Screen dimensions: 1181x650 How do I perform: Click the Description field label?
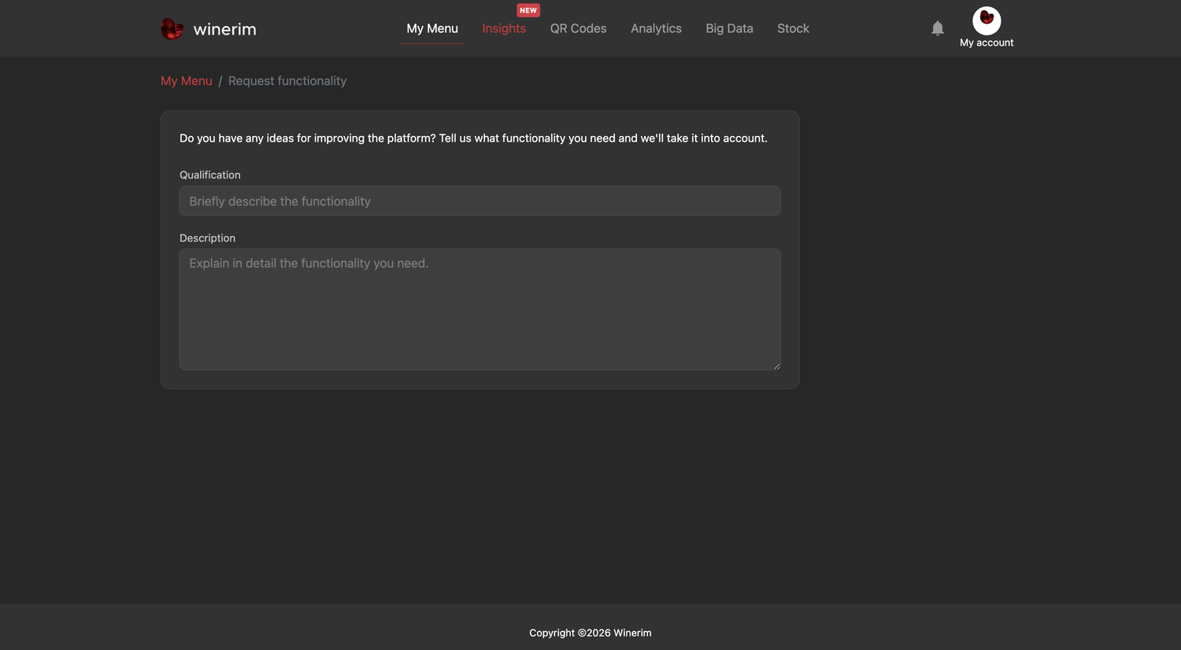(x=207, y=238)
